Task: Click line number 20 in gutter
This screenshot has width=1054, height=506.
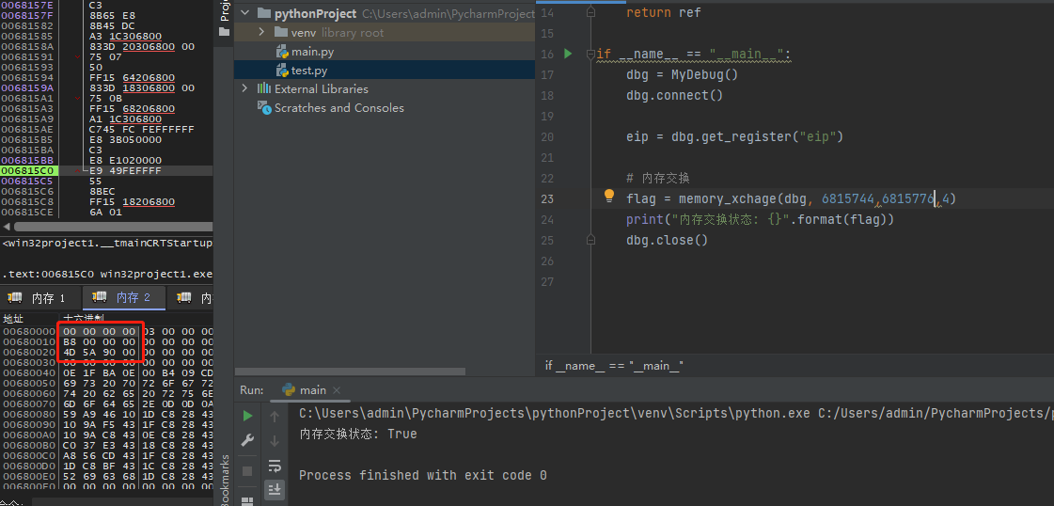Action: coord(546,137)
